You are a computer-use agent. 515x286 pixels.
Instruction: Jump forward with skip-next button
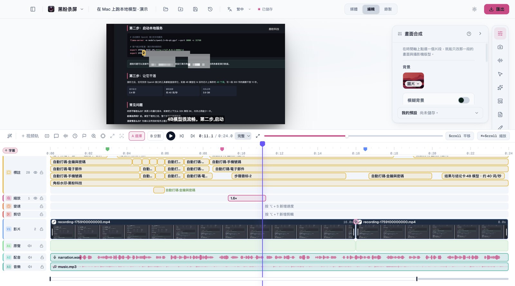tap(192, 136)
